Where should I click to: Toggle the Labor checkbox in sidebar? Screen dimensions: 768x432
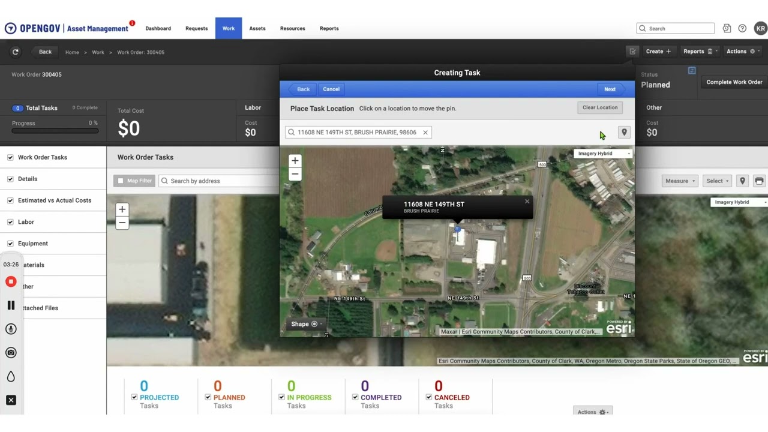pos(10,222)
